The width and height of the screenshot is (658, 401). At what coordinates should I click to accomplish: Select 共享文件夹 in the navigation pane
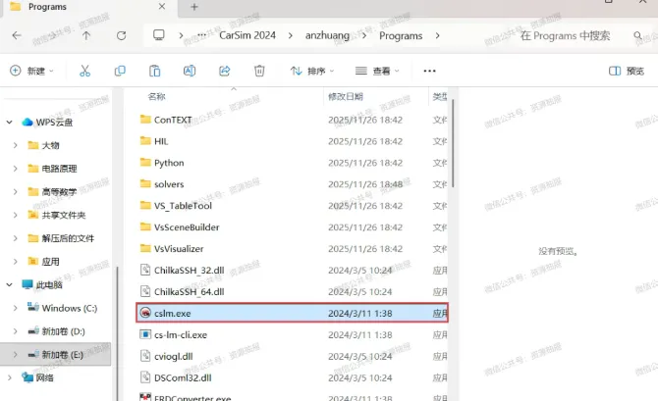pyautogui.click(x=64, y=215)
